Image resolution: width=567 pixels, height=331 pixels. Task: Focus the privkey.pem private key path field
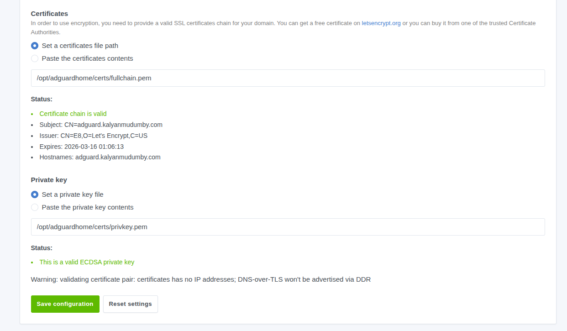(x=288, y=227)
